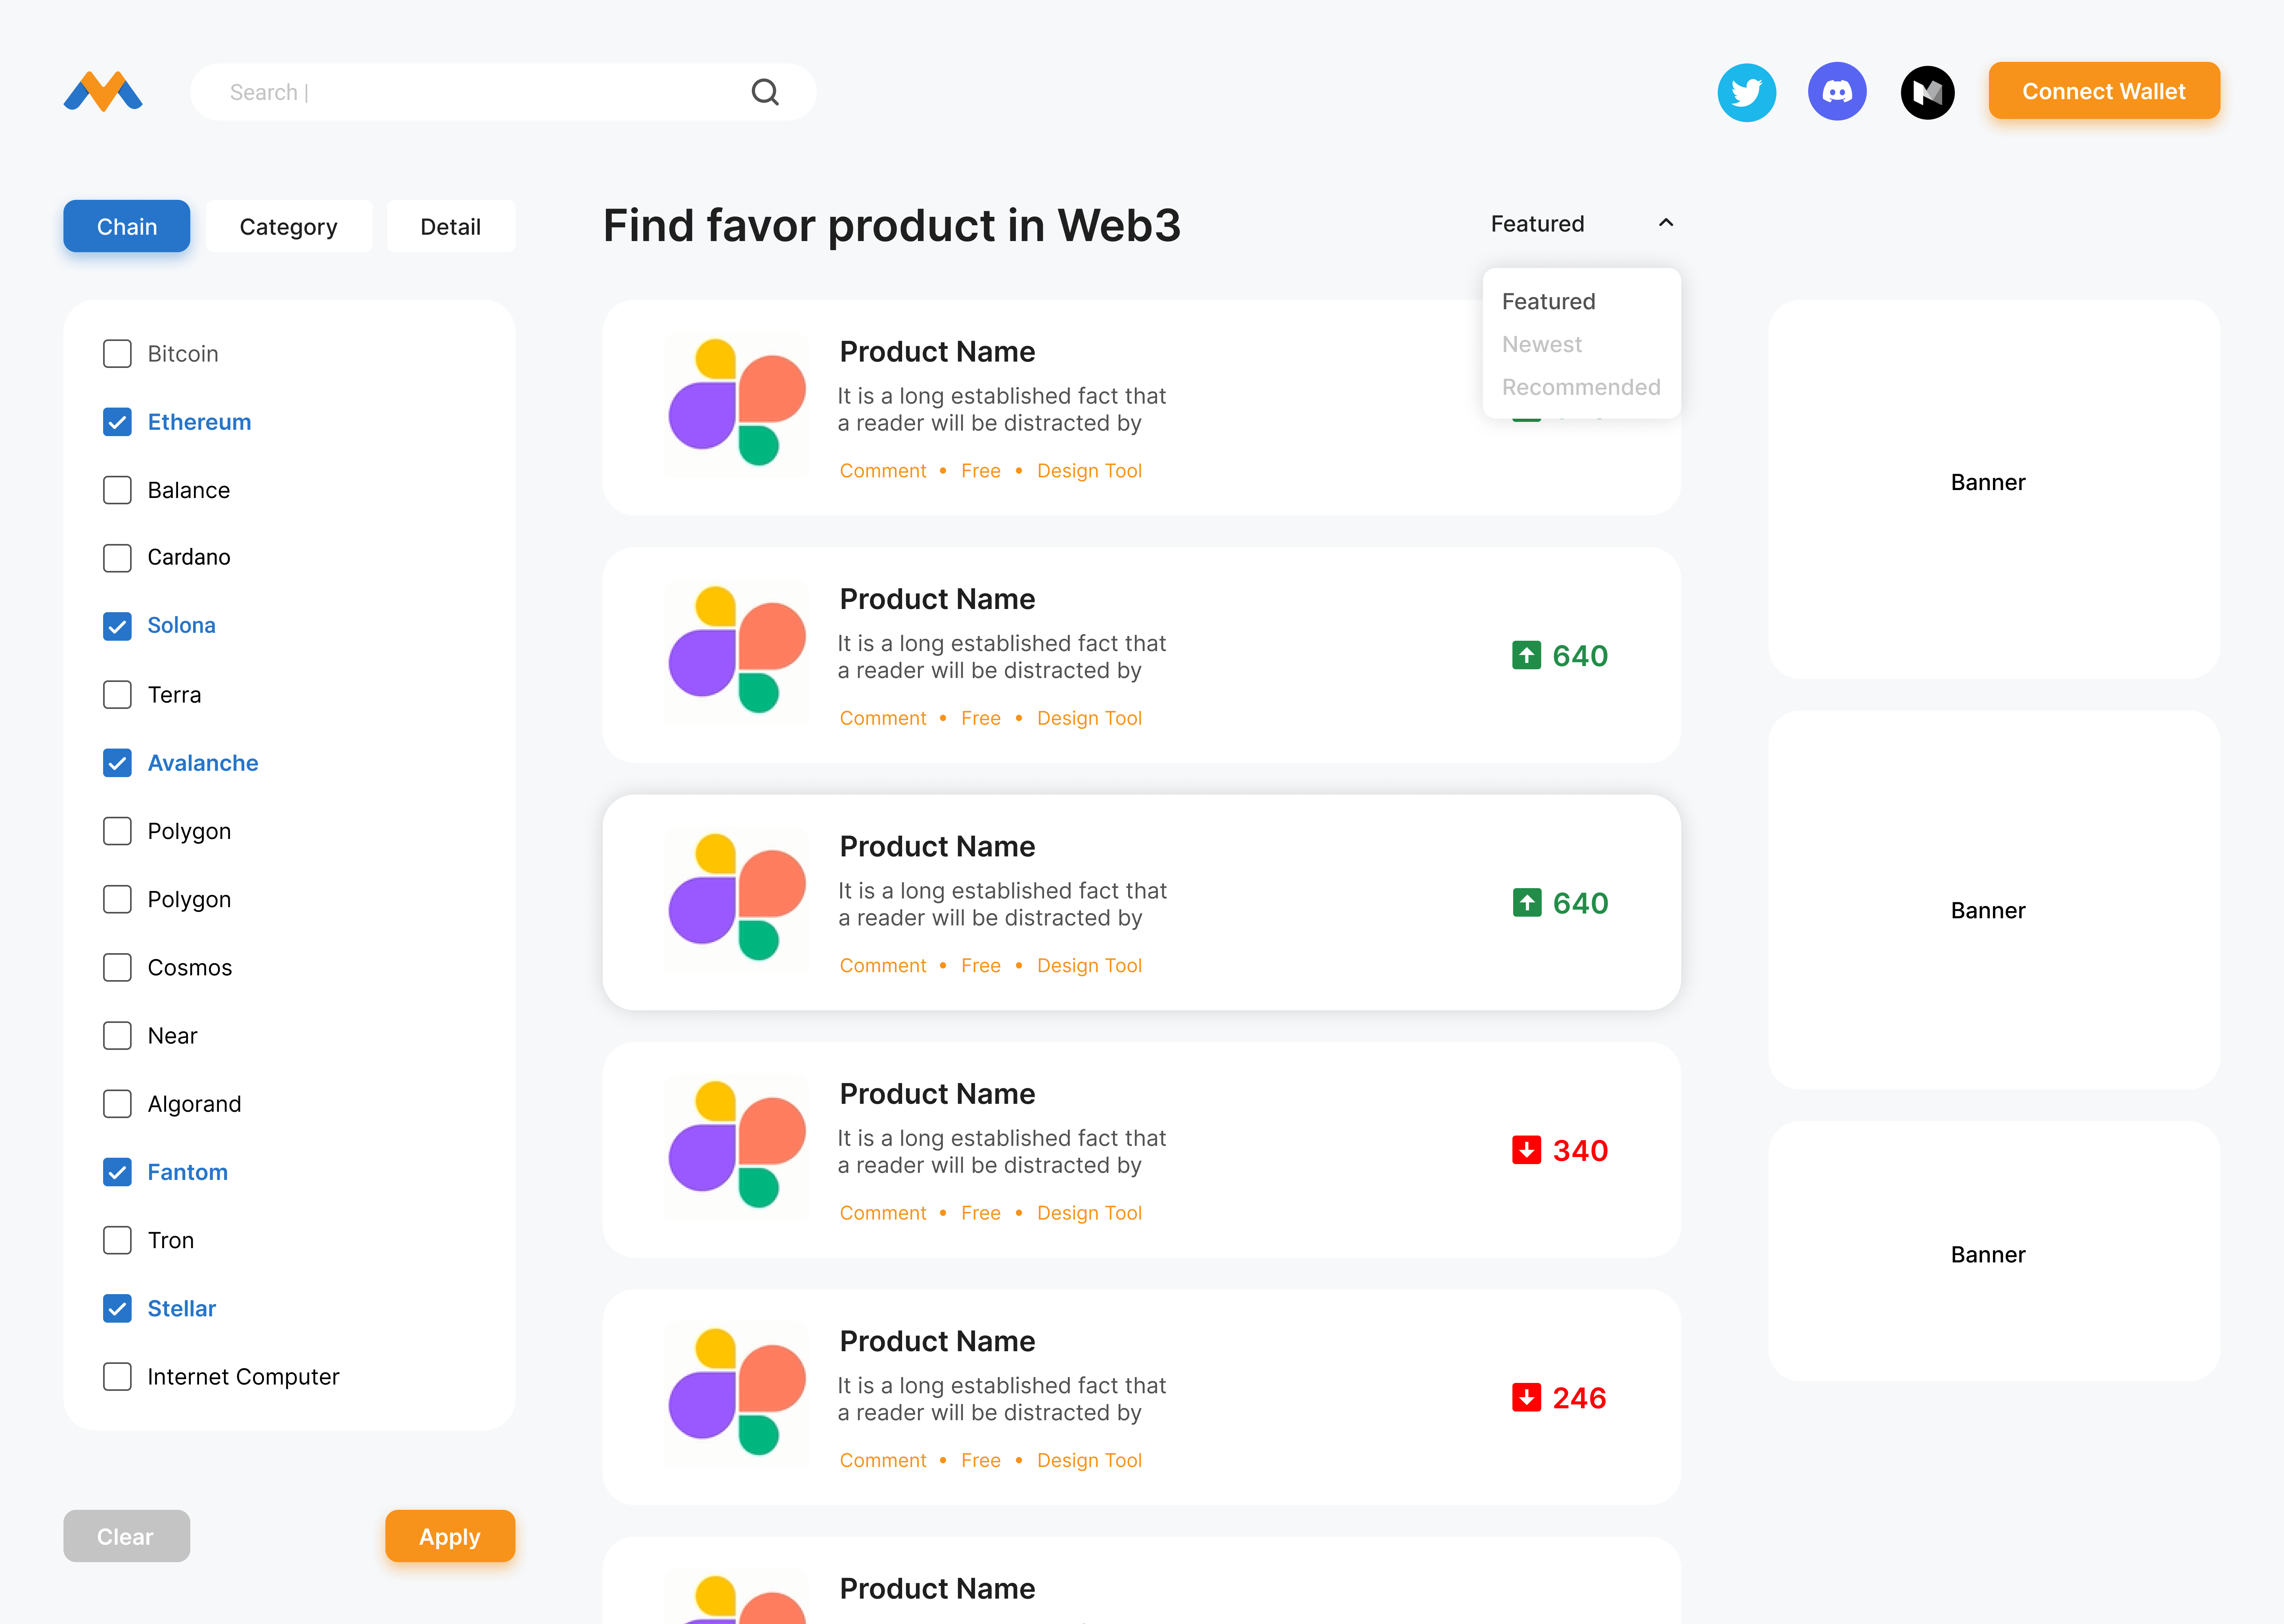Open the first Product Name title
This screenshot has width=2284, height=1624.
coord(937,352)
